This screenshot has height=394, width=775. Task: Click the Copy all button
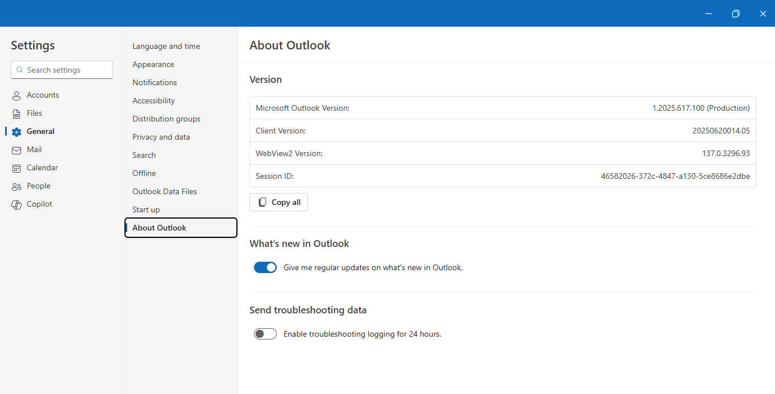(x=278, y=202)
